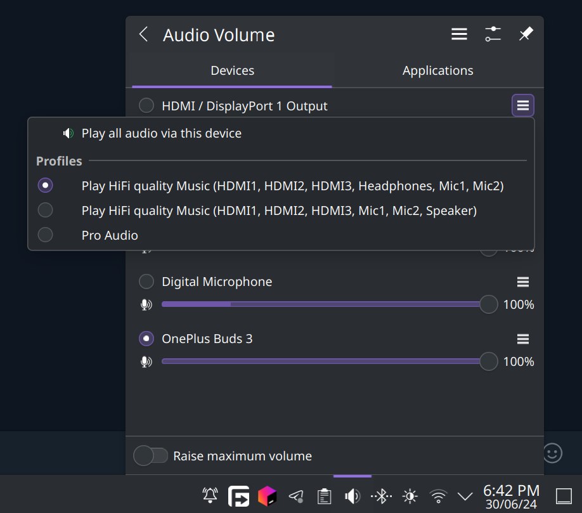This screenshot has width=582, height=513.
Task: Toggle Raise maximum volume
Action: pos(150,455)
